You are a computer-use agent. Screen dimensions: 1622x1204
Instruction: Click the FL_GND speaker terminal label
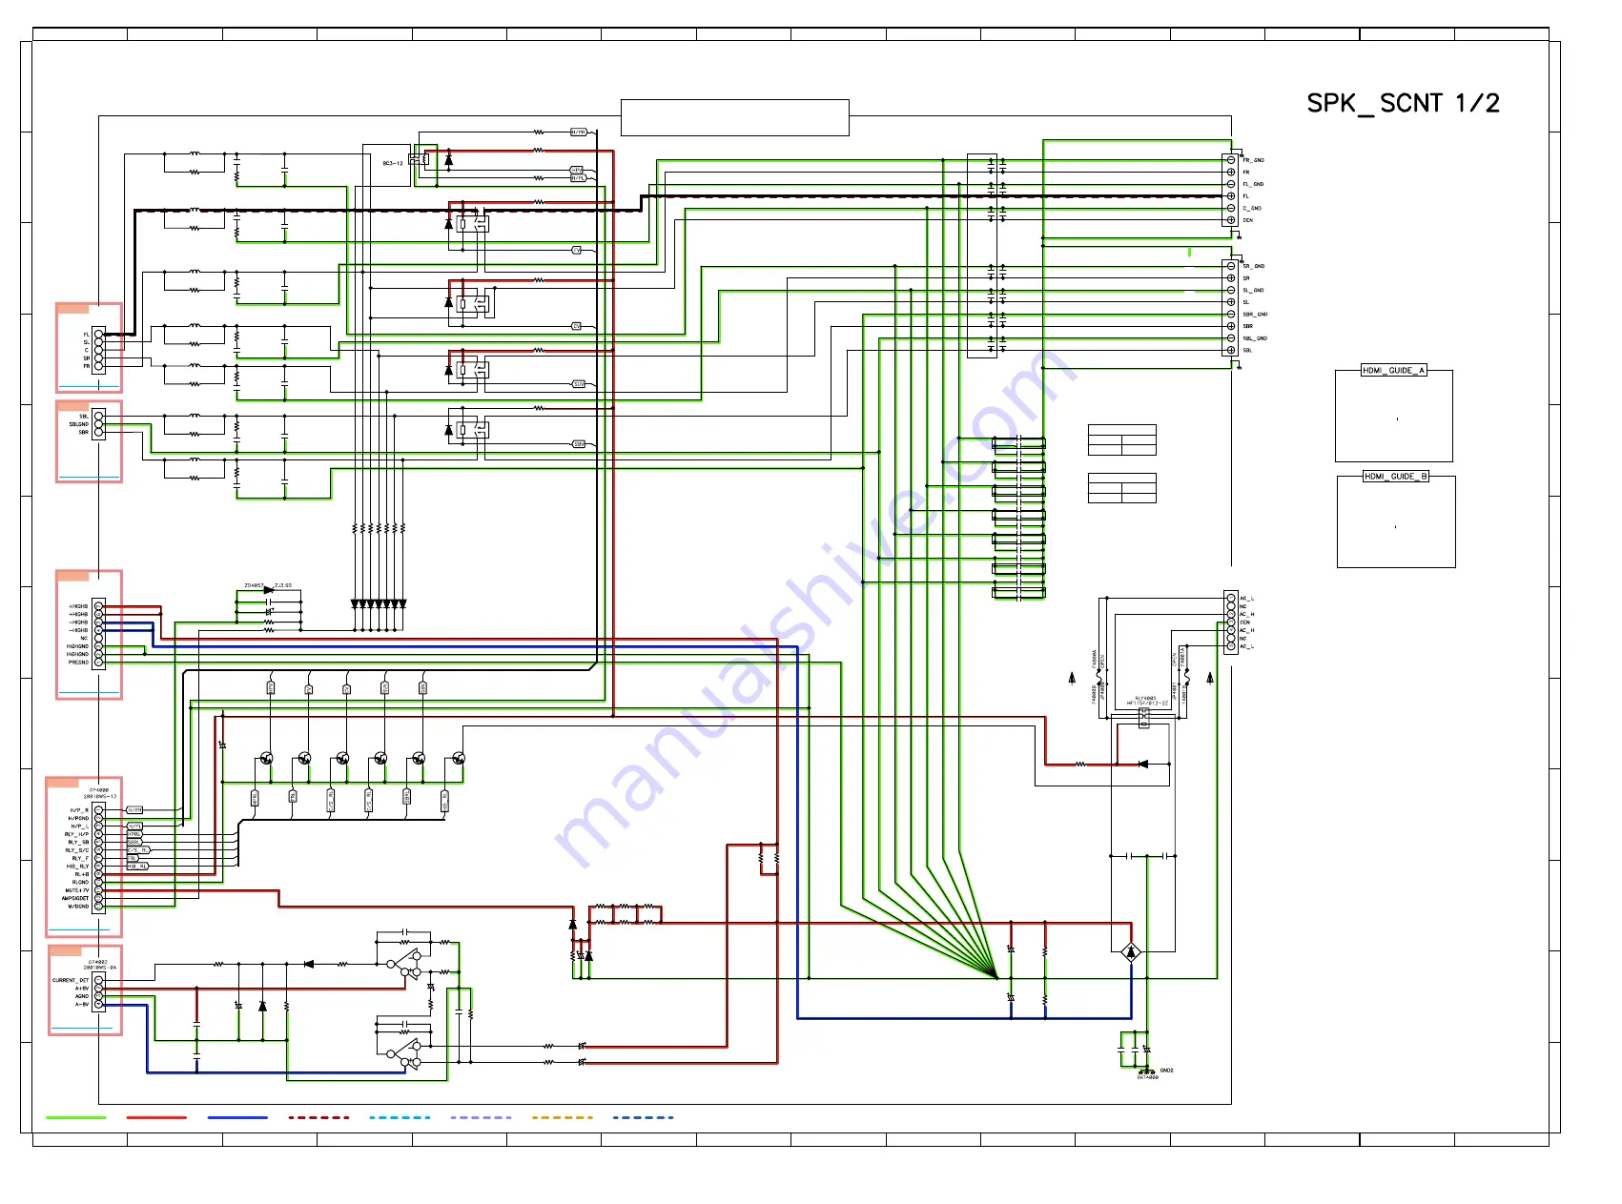coord(1253,184)
